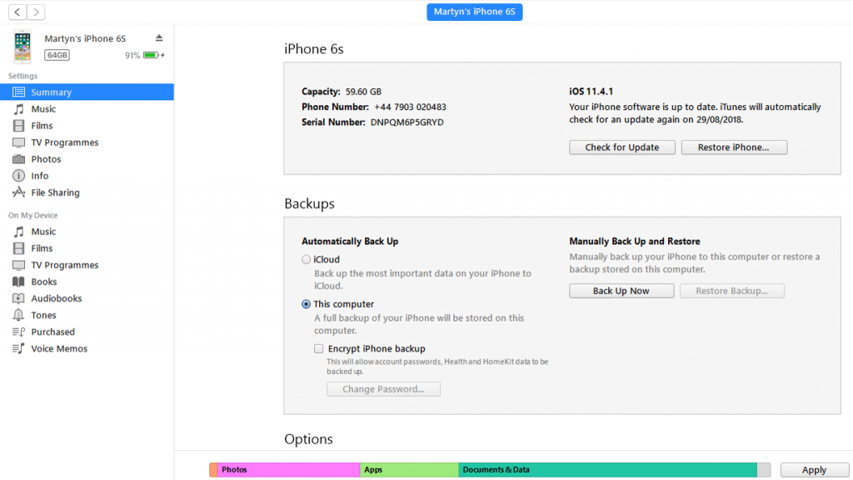Open Info settings in sidebar

pyautogui.click(x=87, y=176)
